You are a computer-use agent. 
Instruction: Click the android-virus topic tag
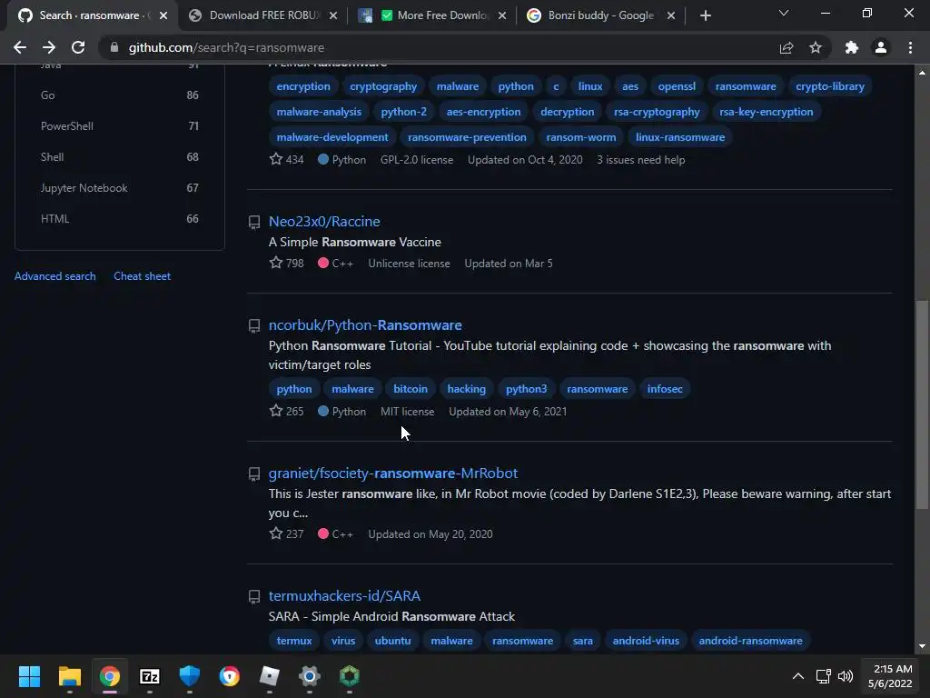click(x=646, y=641)
